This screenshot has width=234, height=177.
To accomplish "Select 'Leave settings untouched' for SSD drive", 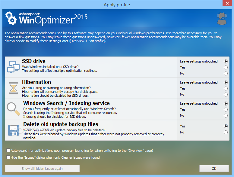I will pyautogui.click(x=226, y=61).
